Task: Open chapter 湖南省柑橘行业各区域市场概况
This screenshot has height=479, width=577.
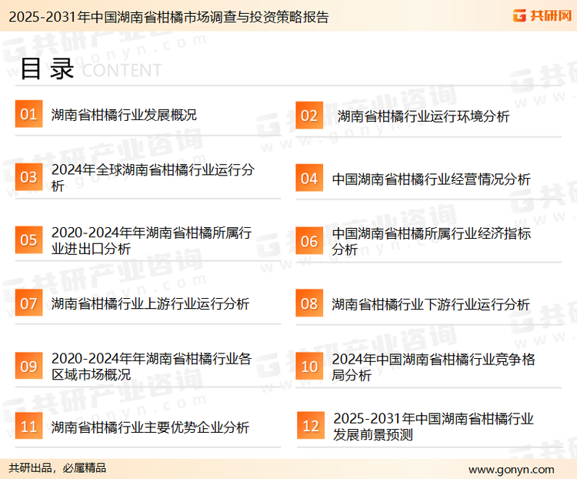Action: [152, 367]
